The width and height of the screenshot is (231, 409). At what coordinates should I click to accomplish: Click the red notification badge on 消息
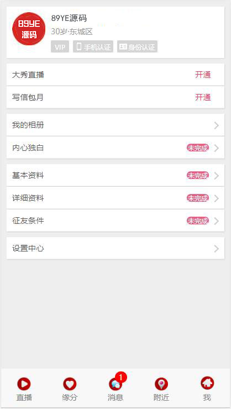pyautogui.click(x=120, y=377)
